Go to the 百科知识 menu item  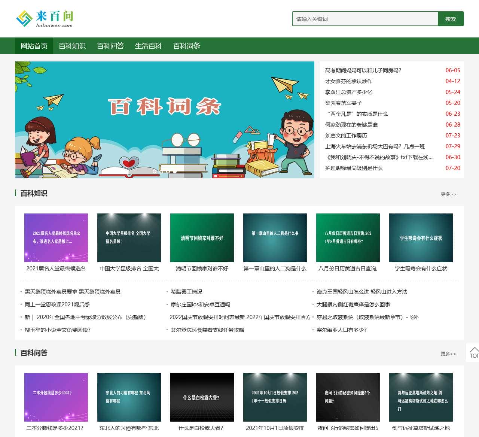click(x=72, y=46)
